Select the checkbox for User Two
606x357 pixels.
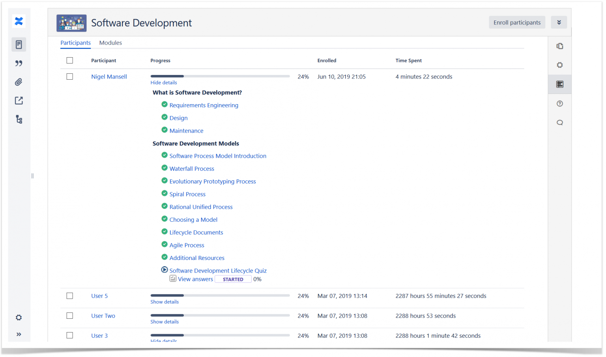click(70, 316)
